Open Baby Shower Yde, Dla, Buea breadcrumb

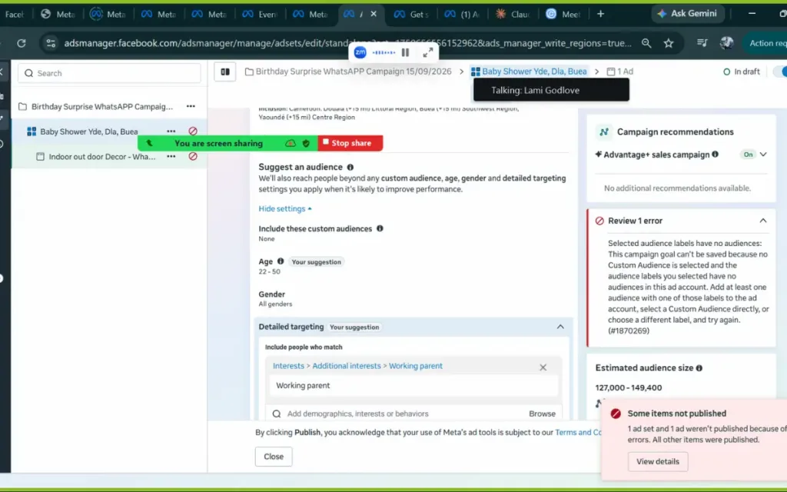tap(529, 71)
